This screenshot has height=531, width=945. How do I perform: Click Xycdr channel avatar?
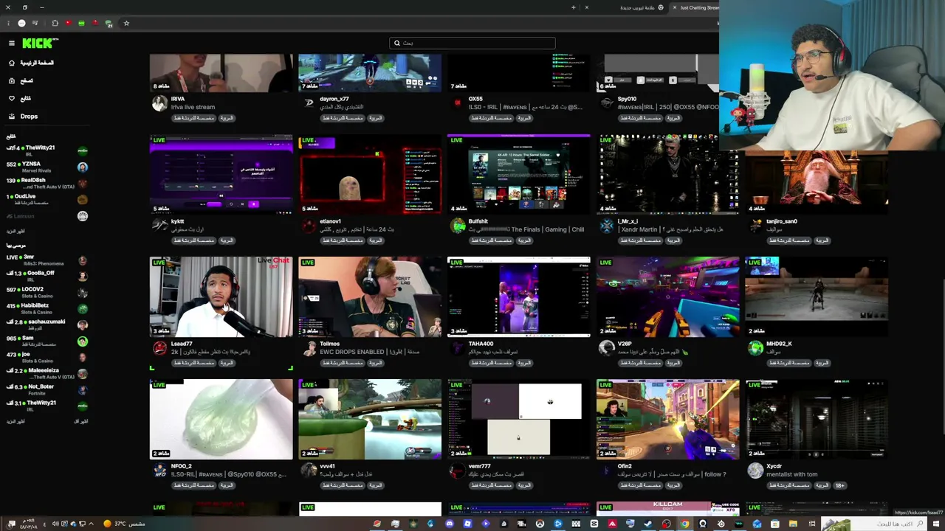(x=755, y=471)
